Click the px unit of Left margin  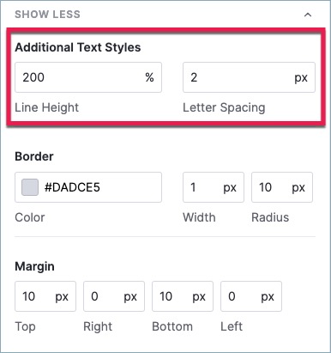click(x=268, y=297)
